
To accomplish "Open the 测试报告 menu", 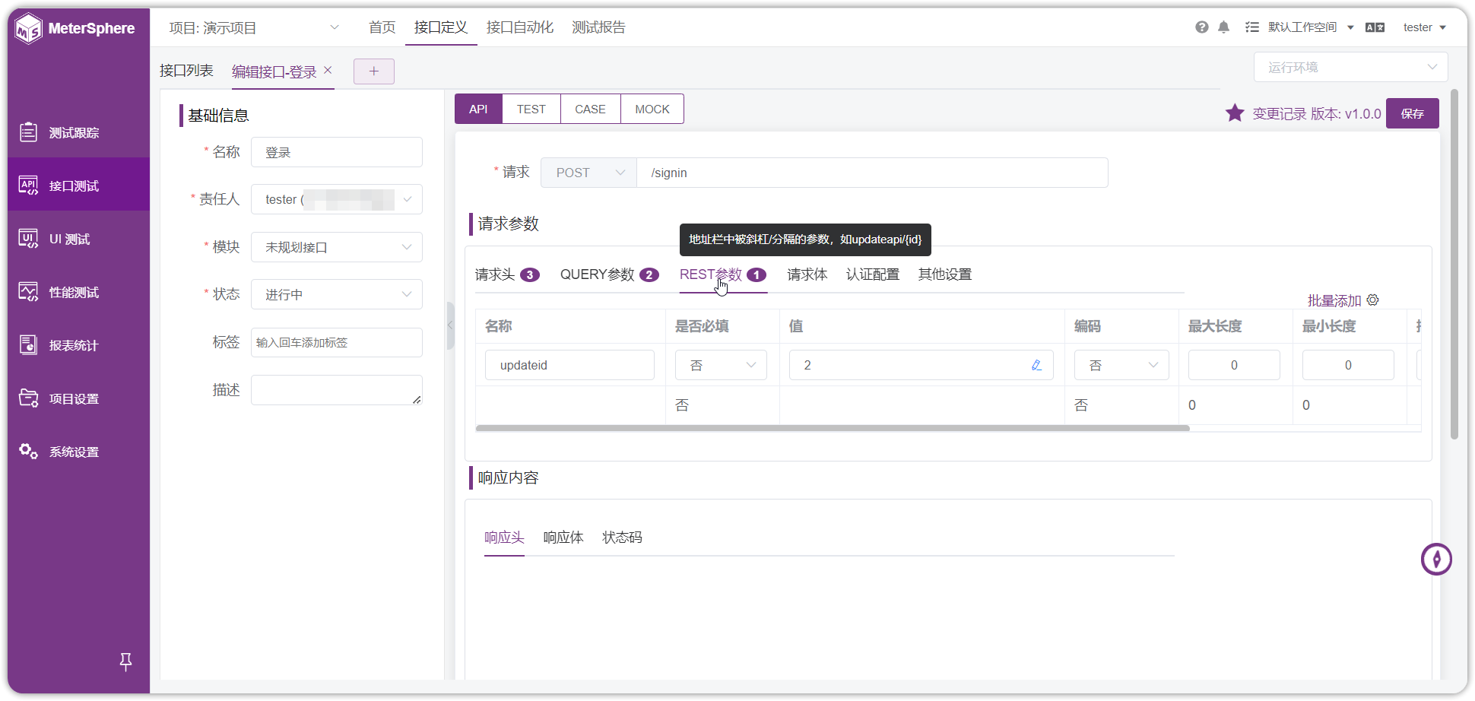I will [598, 27].
